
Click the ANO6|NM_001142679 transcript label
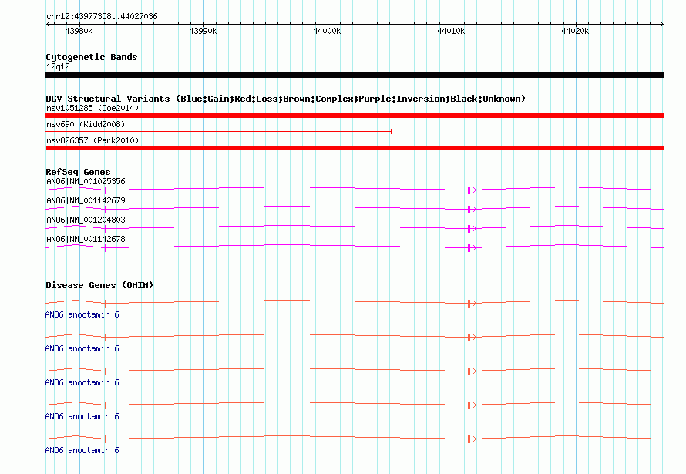86,200
